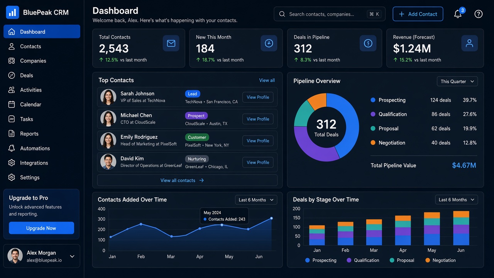
Task: Open Last 6 Months dropdown for Deals by Stage
Action: click(x=457, y=200)
